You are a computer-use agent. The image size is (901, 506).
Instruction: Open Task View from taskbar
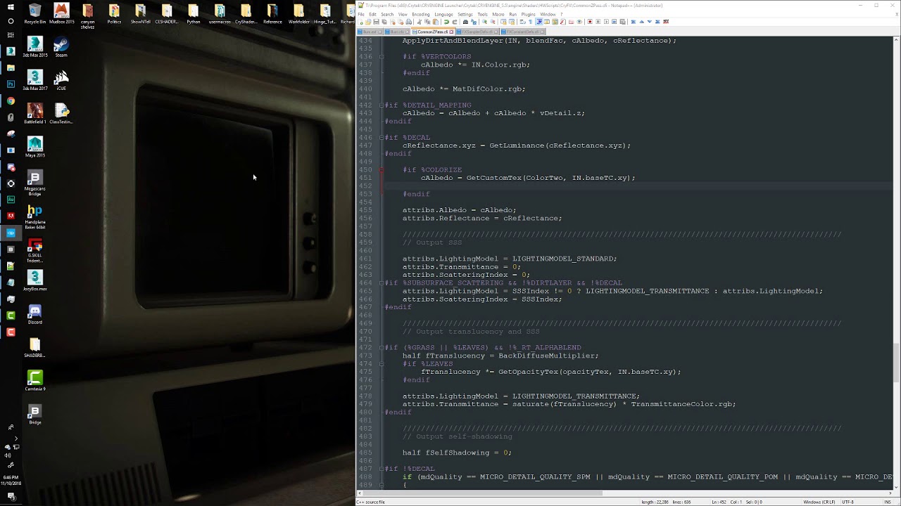click(11, 35)
